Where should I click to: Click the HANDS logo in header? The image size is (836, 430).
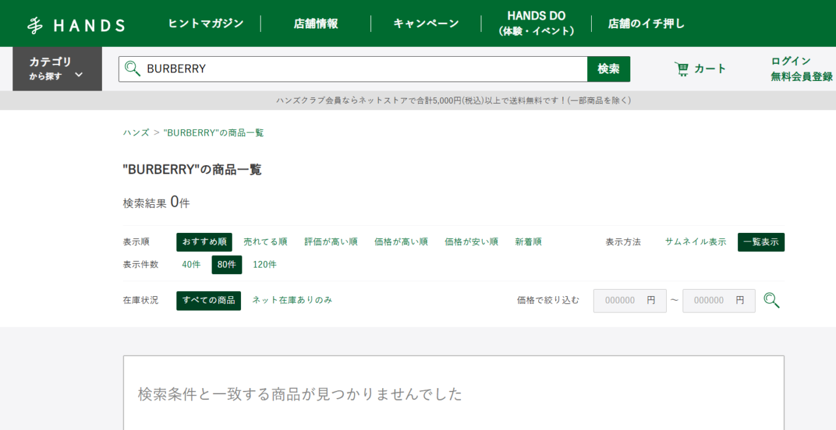76,25
